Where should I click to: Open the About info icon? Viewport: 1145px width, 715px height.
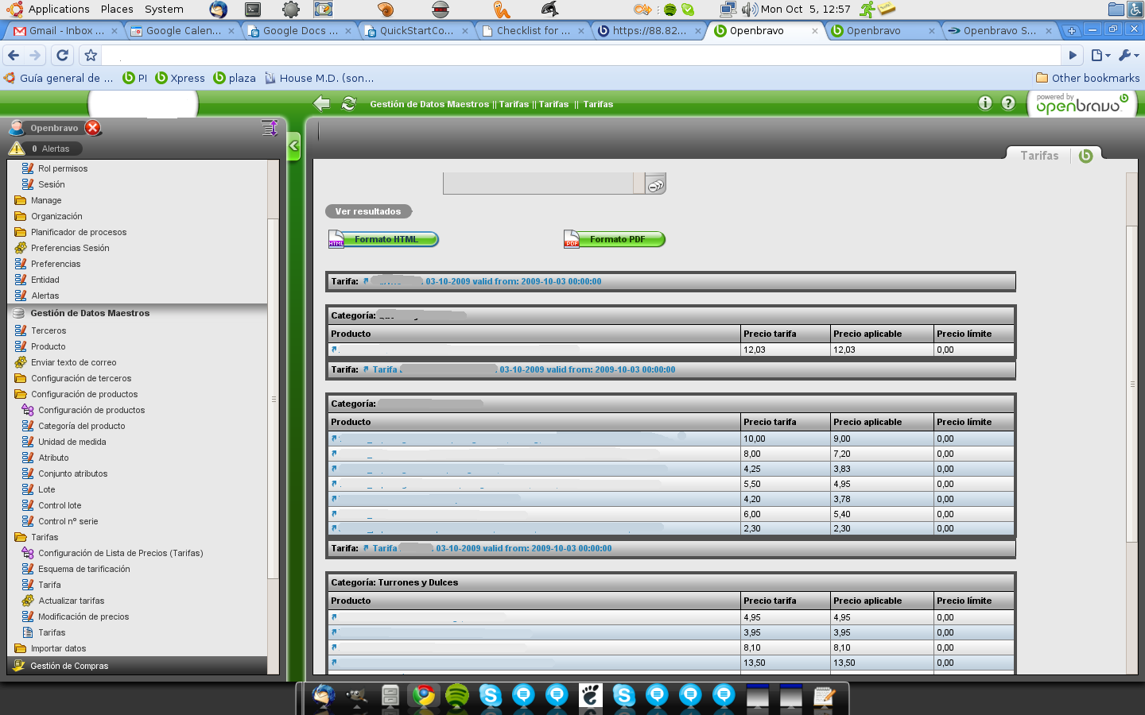(984, 103)
